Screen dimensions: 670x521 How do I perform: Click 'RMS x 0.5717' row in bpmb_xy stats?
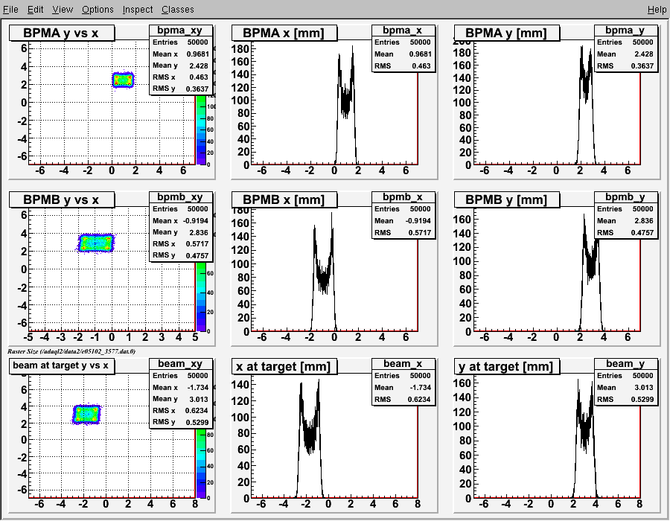[181, 244]
